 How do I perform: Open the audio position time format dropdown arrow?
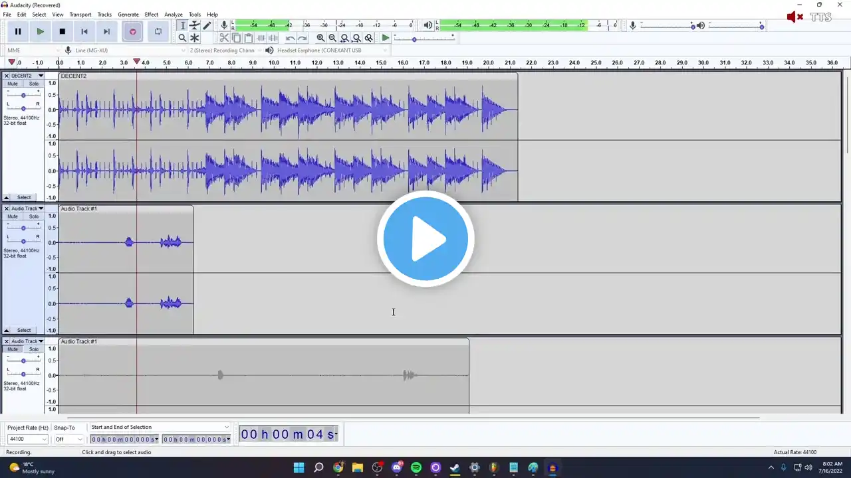point(336,434)
